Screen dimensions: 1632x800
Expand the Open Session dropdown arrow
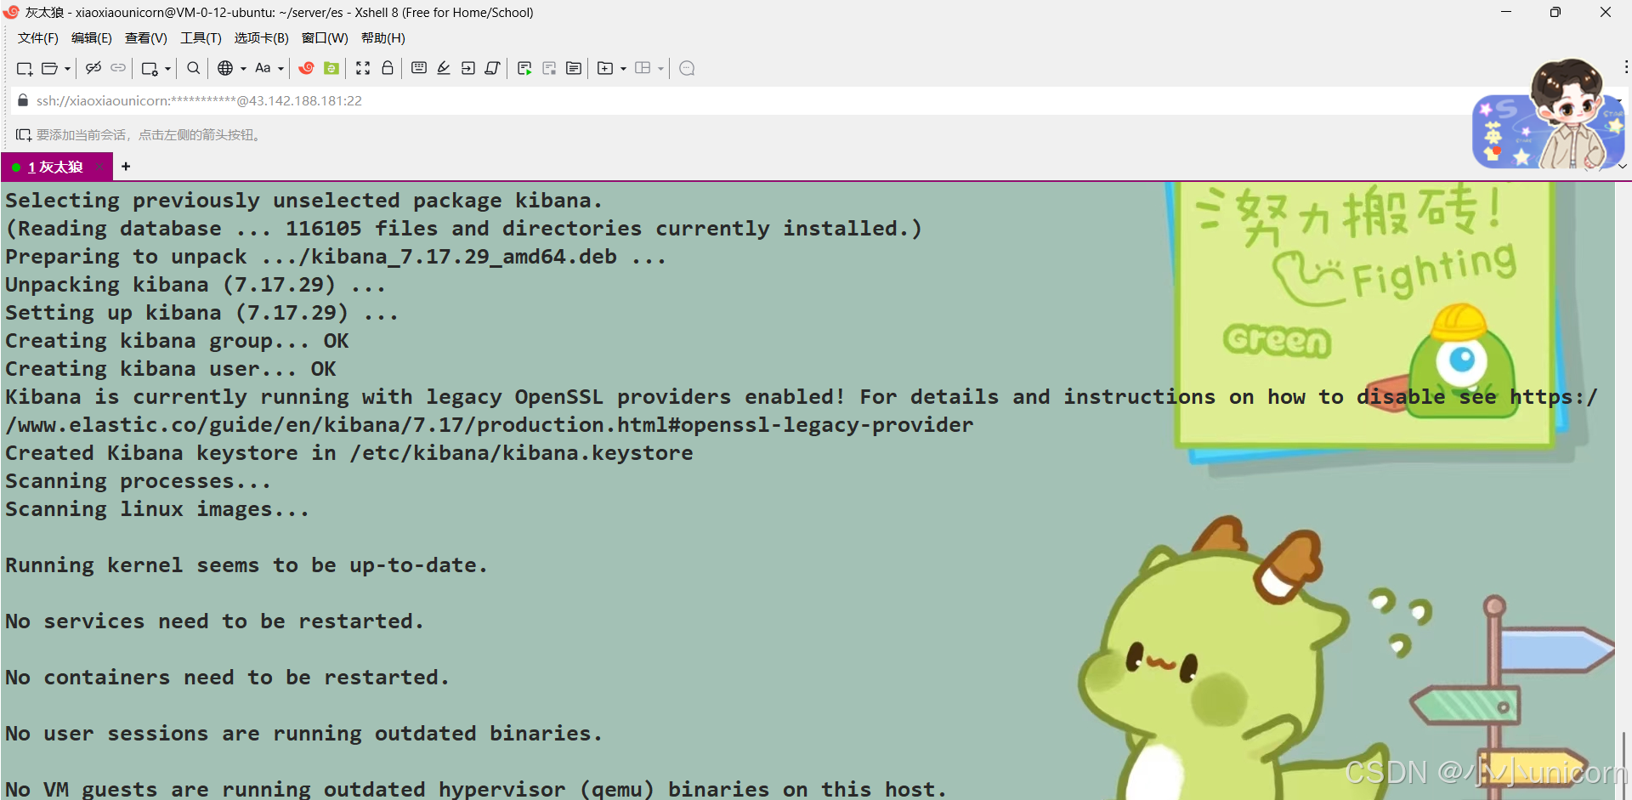pyautogui.click(x=67, y=69)
